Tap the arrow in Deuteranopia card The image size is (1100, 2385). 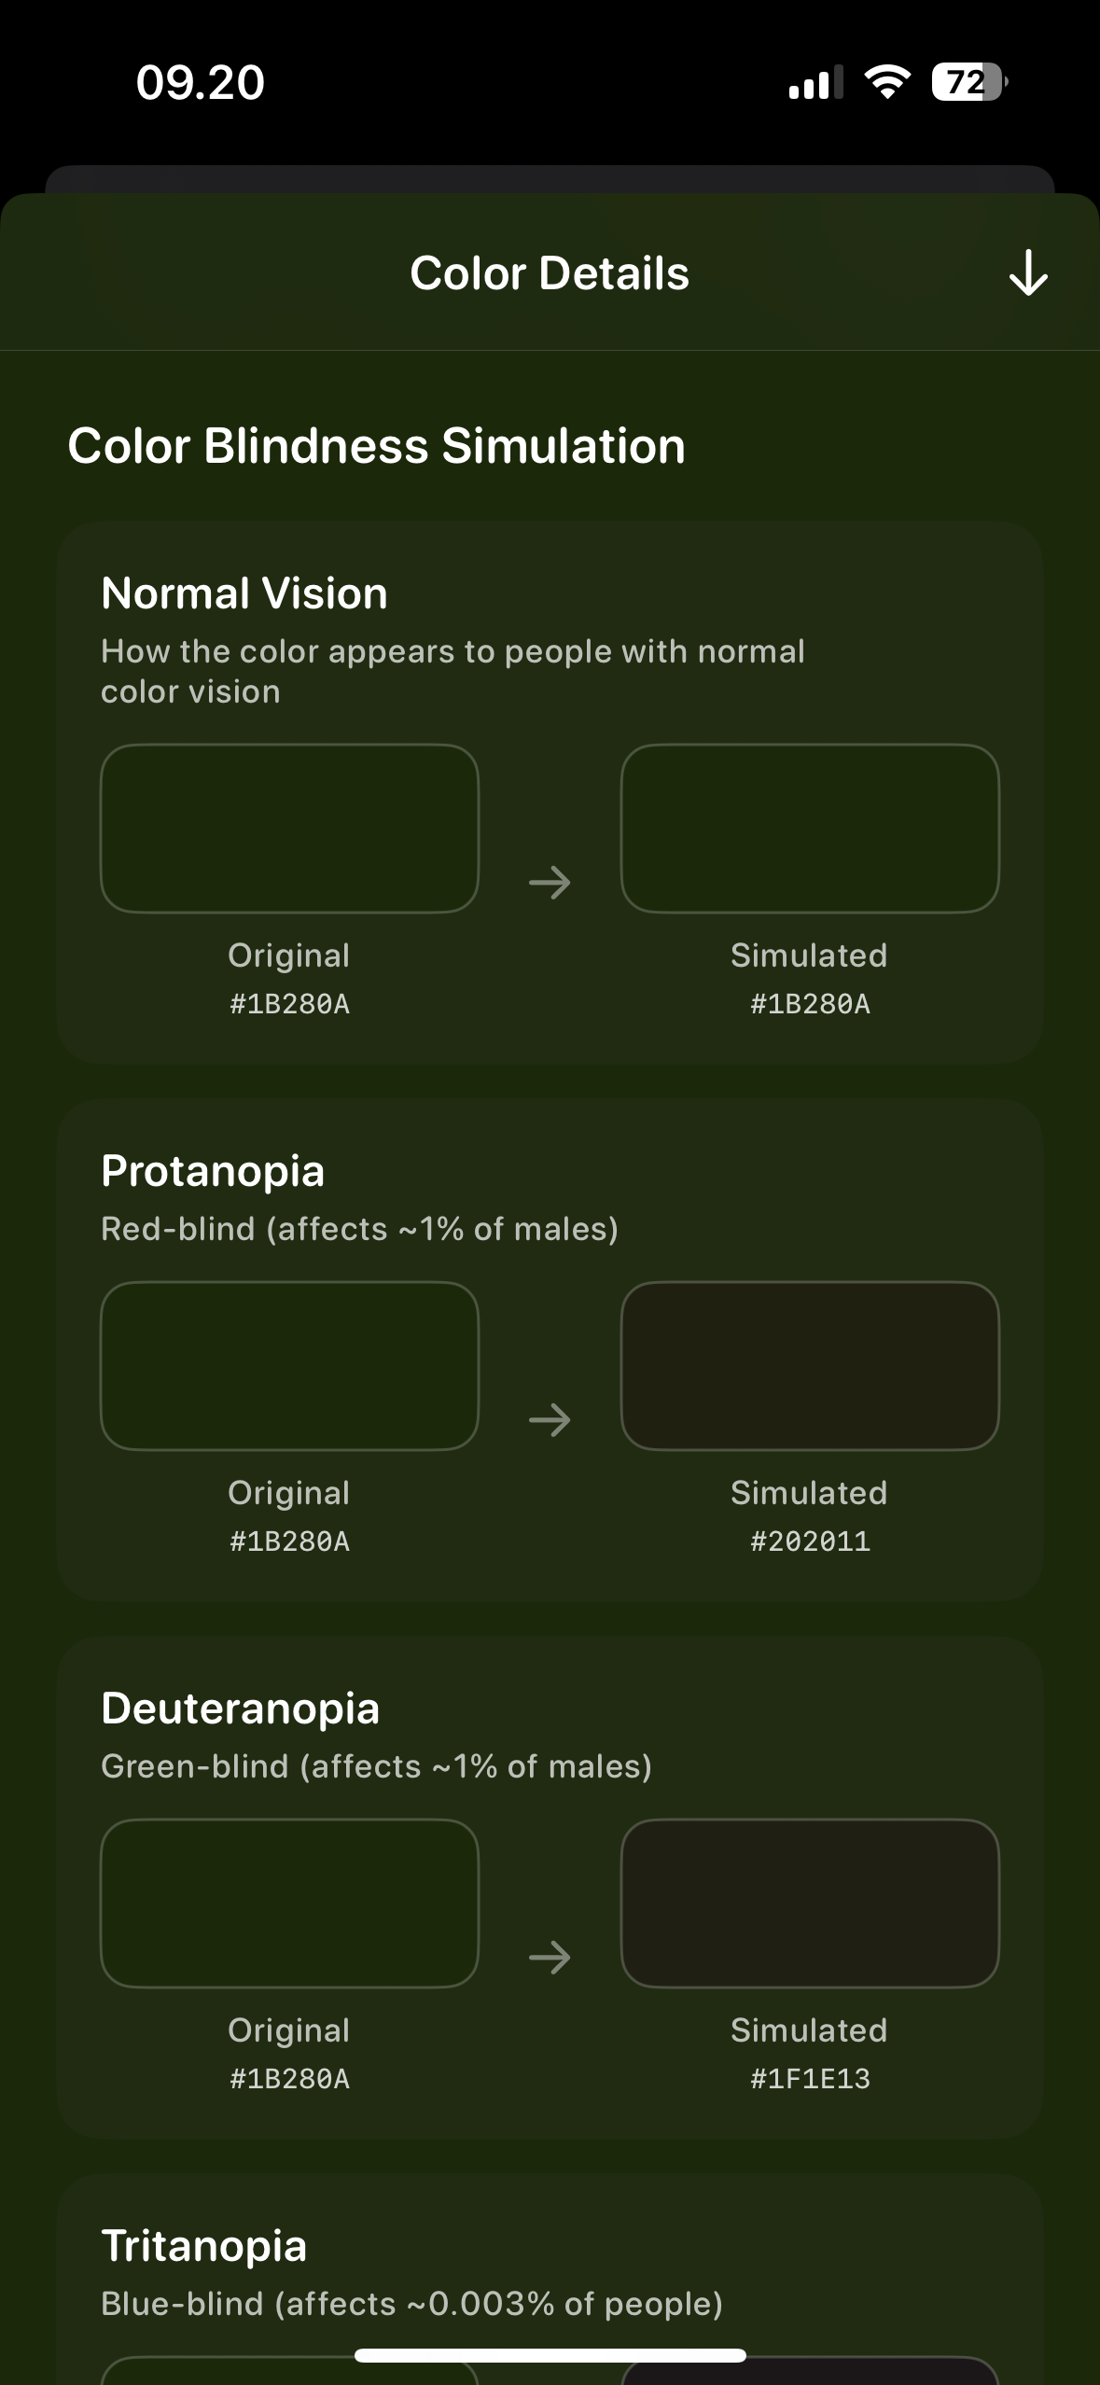pyautogui.click(x=550, y=1958)
